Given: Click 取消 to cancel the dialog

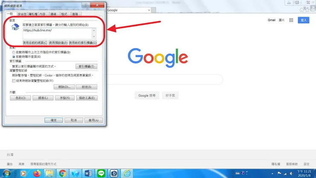Looking at the screenshot, I should tap(73, 120).
